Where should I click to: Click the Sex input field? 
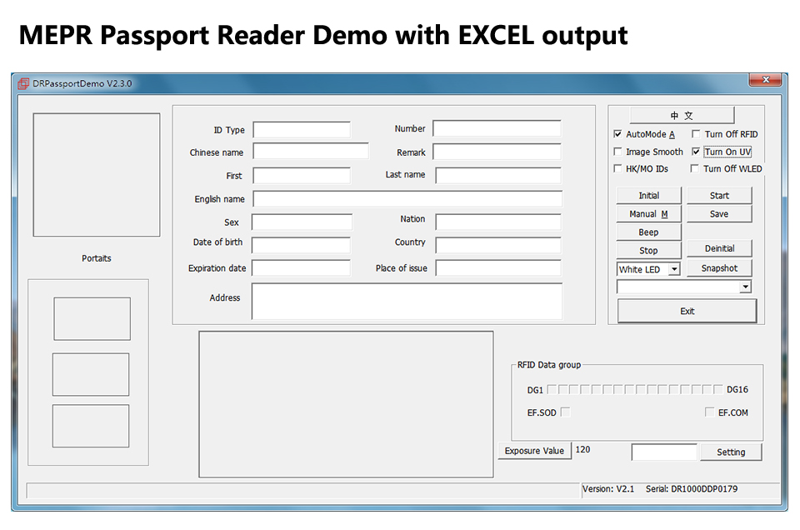302,222
